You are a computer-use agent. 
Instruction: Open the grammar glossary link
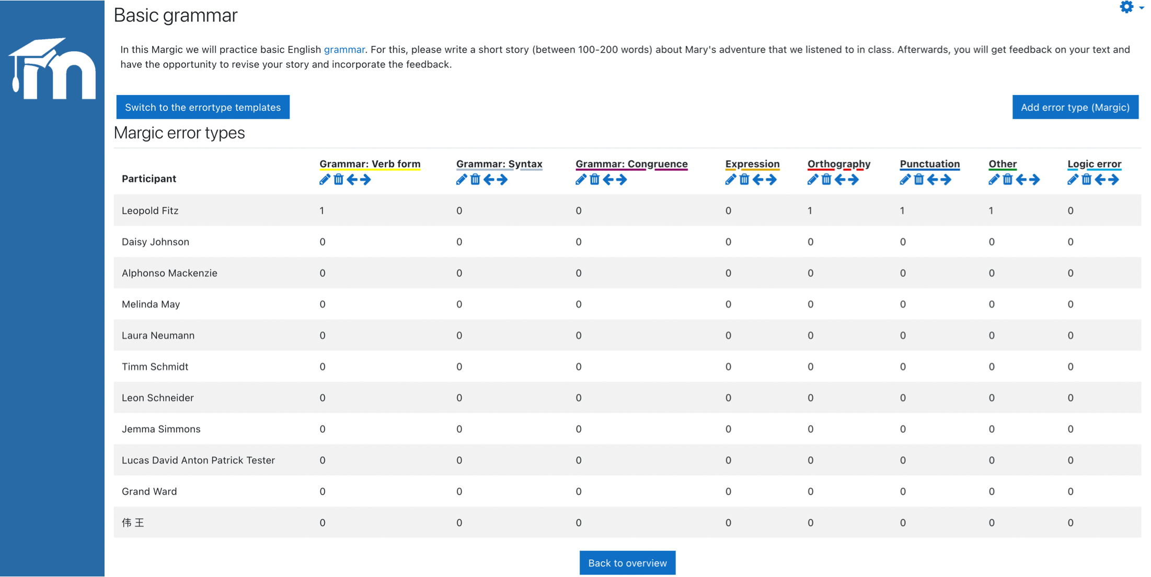(344, 50)
